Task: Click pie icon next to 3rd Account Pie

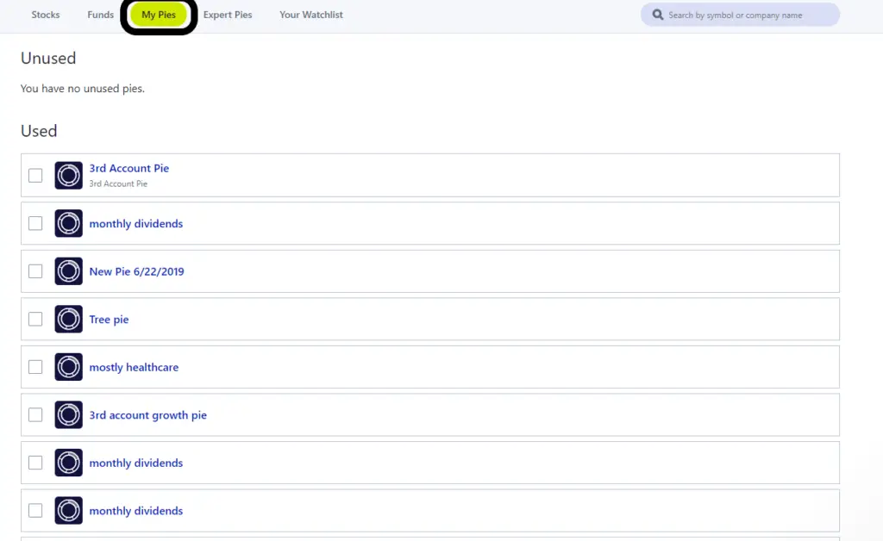Action: (x=69, y=176)
